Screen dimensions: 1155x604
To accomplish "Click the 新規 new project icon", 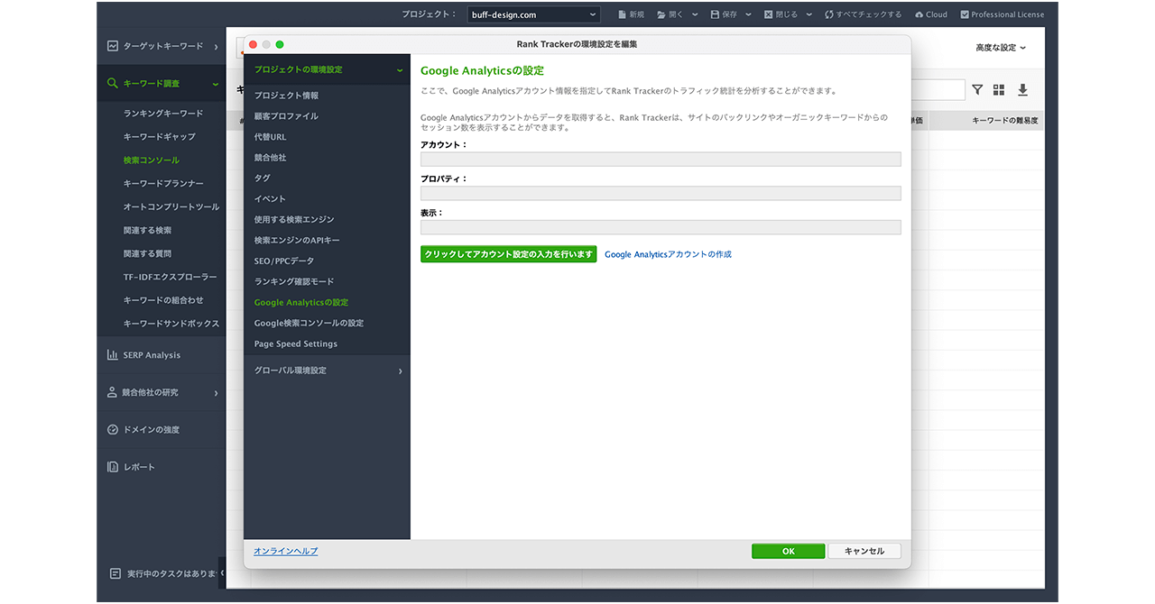I will pyautogui.click(x=622, y=14).
